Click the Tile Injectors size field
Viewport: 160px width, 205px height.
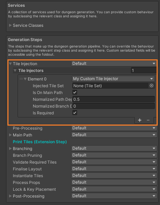(144, 71)
